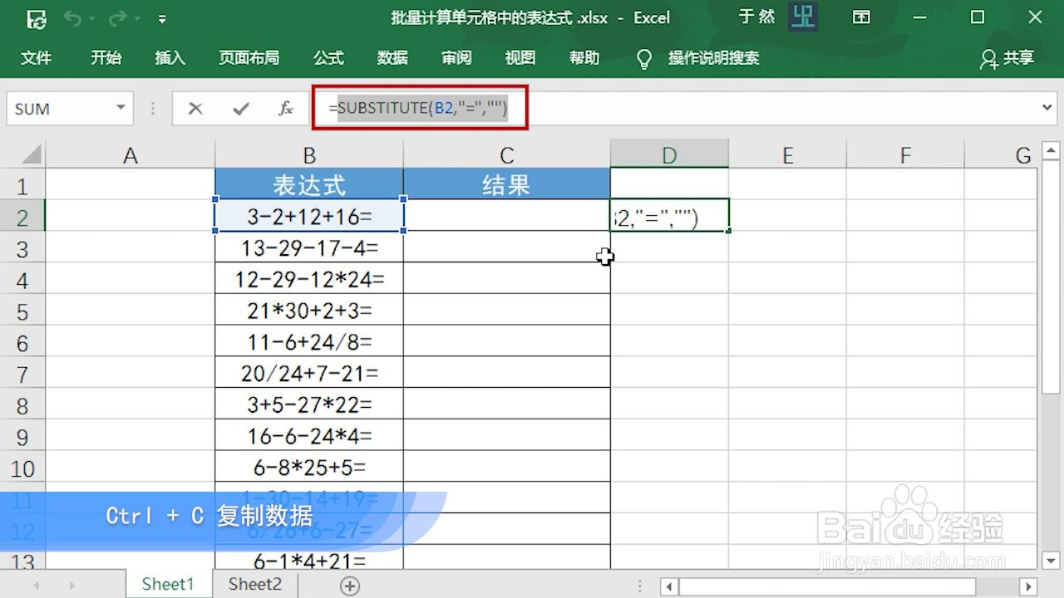The image size is (1064, 598).
Task: Confirm the formula with the checkmark icon
Action: (240, 108)
